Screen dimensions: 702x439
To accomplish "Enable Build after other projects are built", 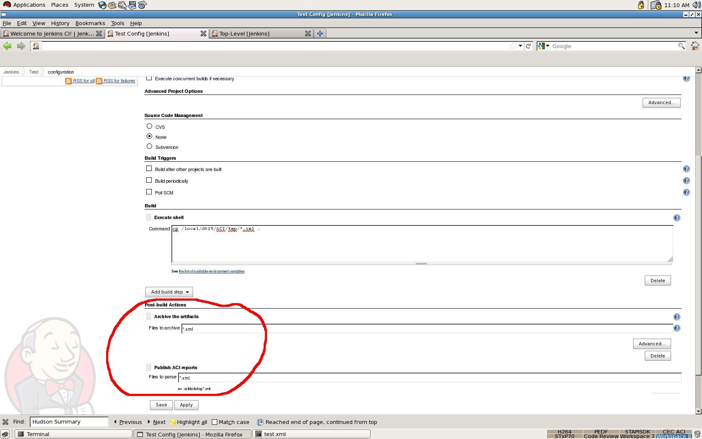I will pos(149,168).
